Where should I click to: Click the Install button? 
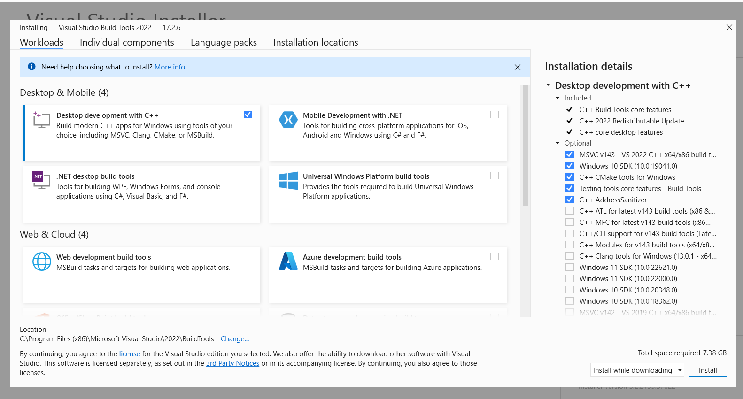[707, 370]
